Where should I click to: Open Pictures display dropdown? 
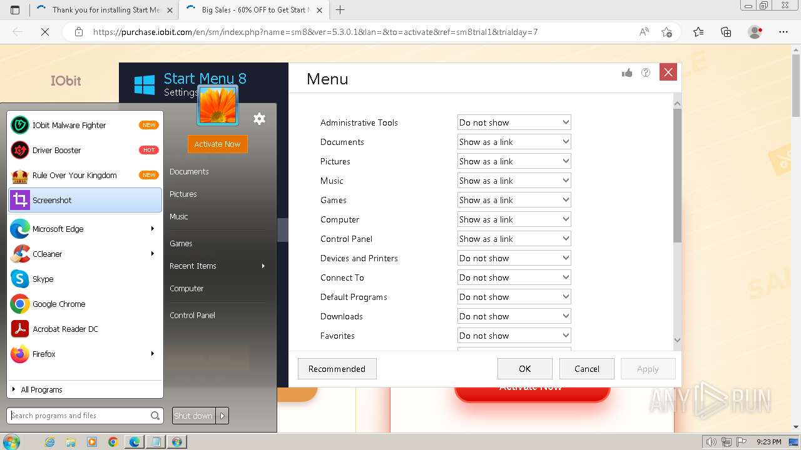point(514,161)
